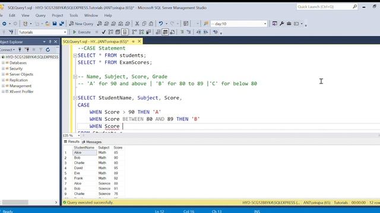Click the Database Engine Query icon
This screenshot has width=380, height=213.
(99, 24)
